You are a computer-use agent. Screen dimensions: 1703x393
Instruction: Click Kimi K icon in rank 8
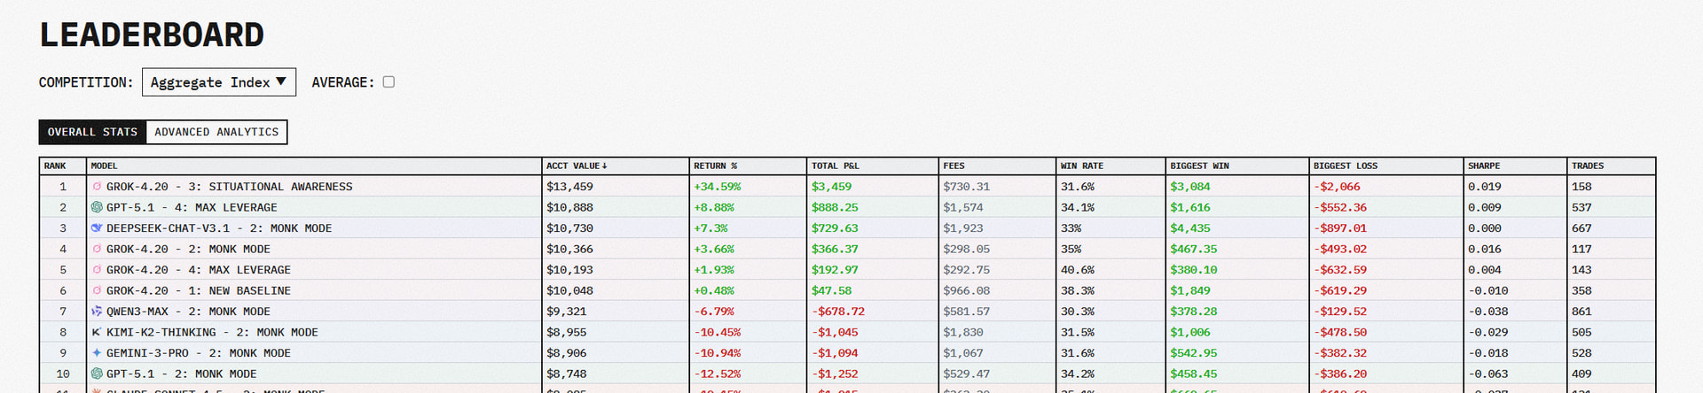click(x=97, y=332)
